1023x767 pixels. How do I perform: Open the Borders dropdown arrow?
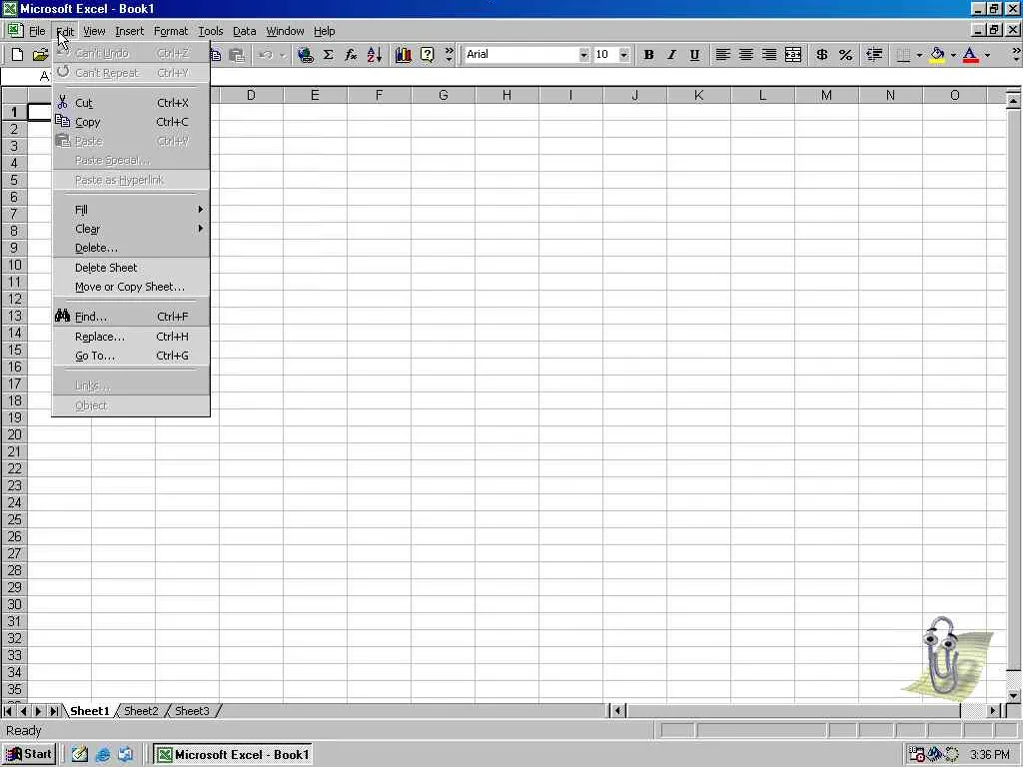(919, 55)
